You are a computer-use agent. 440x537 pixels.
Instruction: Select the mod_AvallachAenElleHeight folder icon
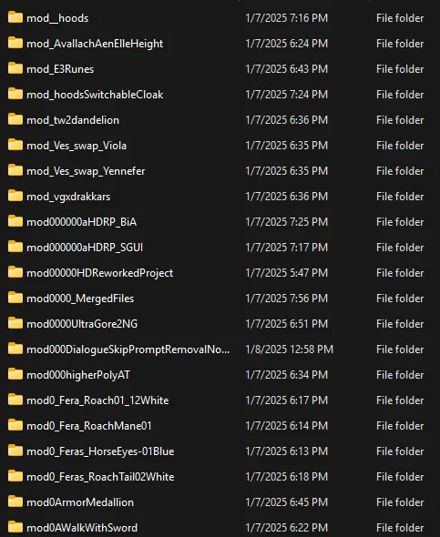pos(15,43)
